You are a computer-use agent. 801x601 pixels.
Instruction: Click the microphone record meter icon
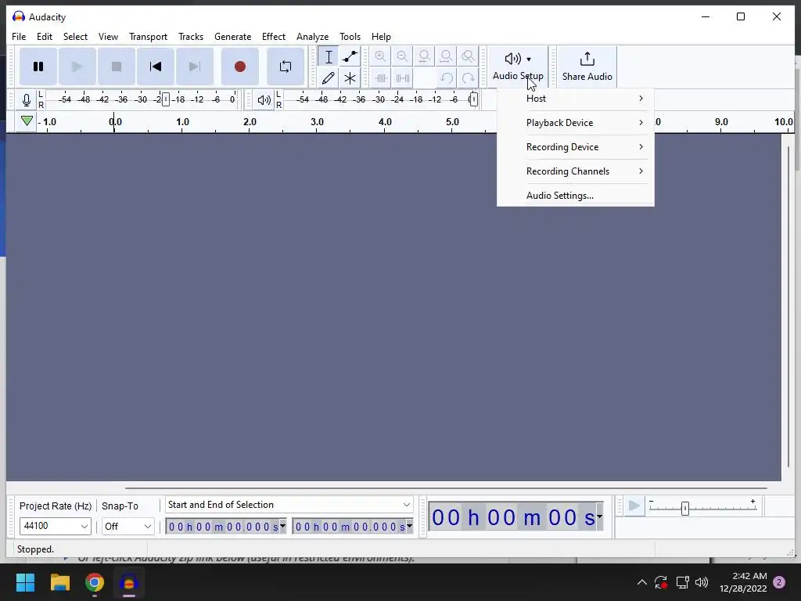[27, 99]
